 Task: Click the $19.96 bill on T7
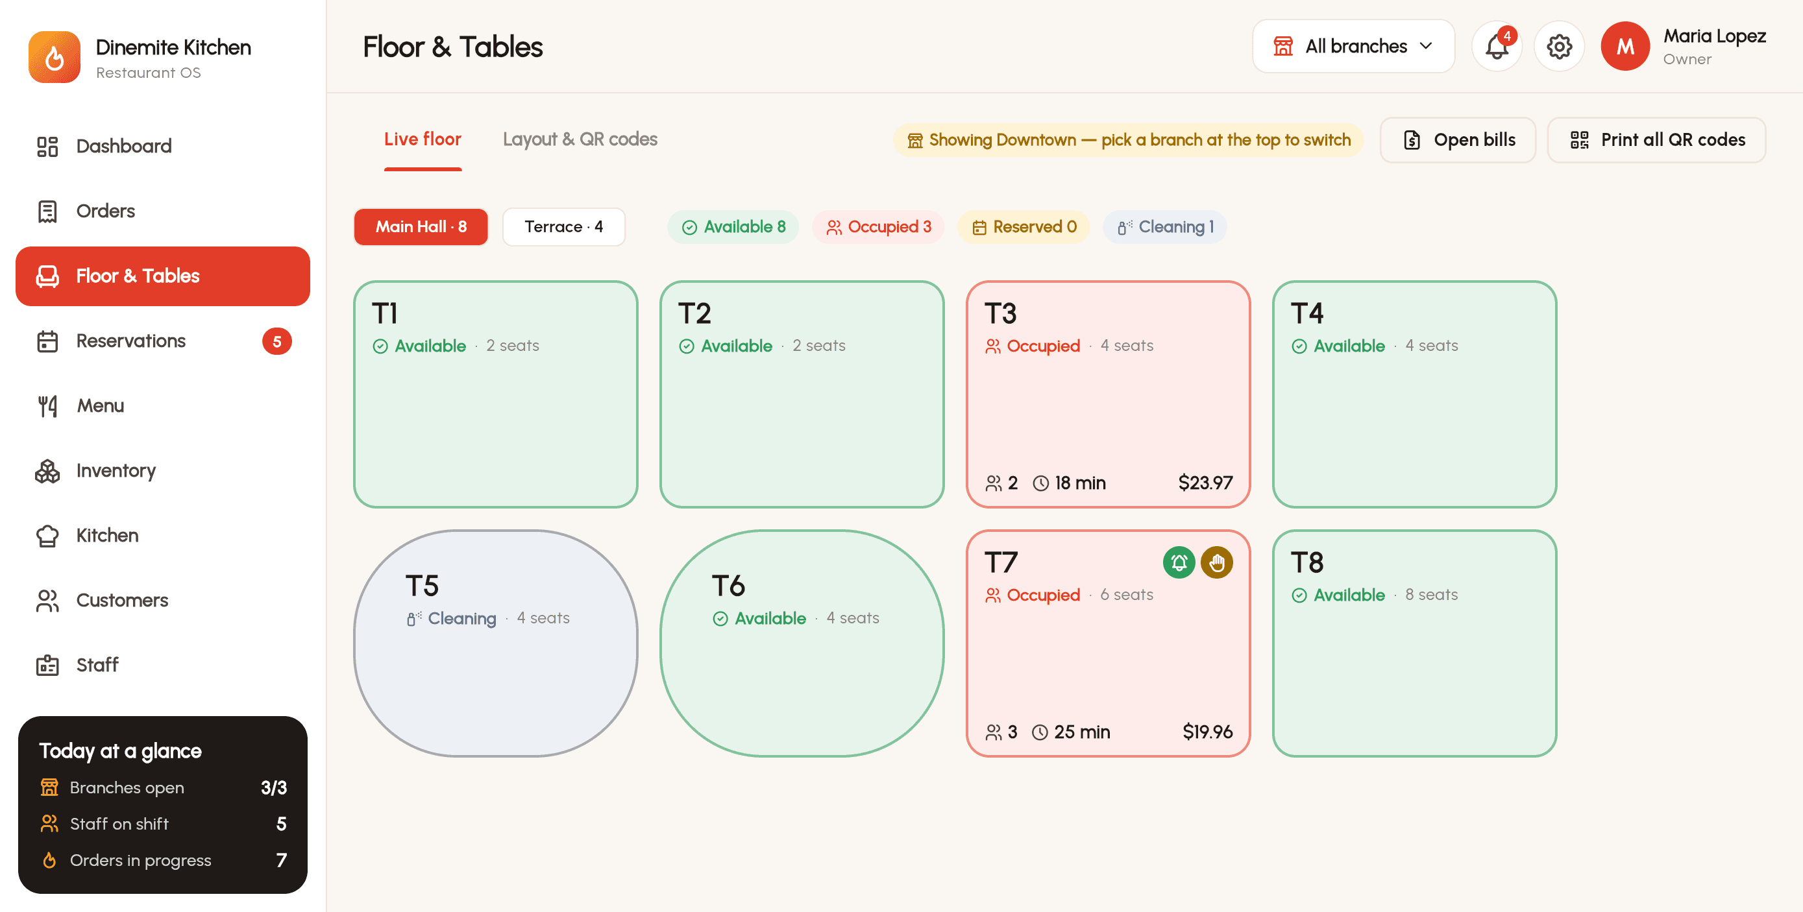tap(1207, 732)
